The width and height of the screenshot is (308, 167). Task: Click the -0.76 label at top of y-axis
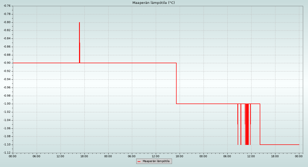click(x=7, y=6)
